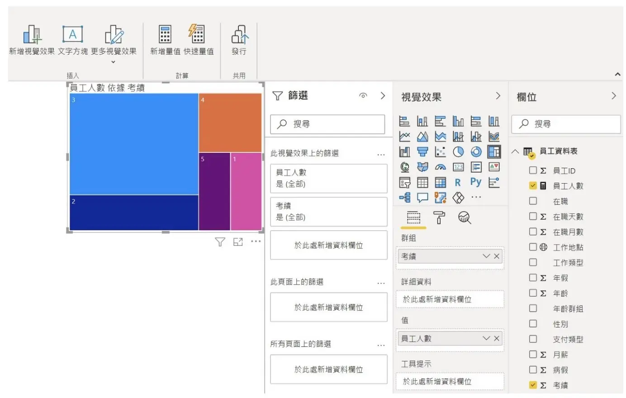Open focus mode for the treemap
626x398 pixels.
pyautogui.click(x=238, y=242)
